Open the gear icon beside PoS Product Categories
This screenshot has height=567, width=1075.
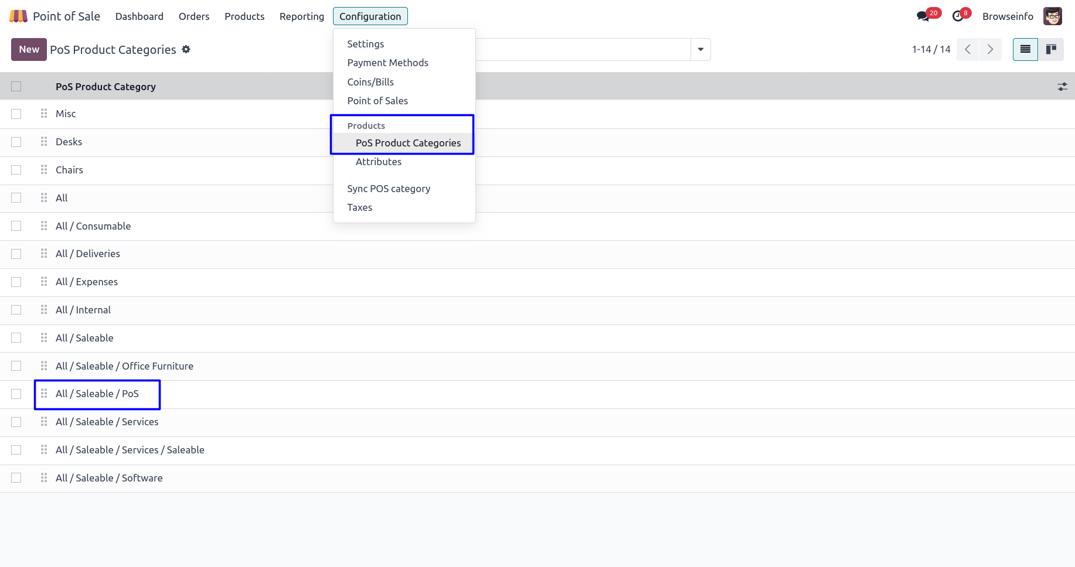click(186, 50)
